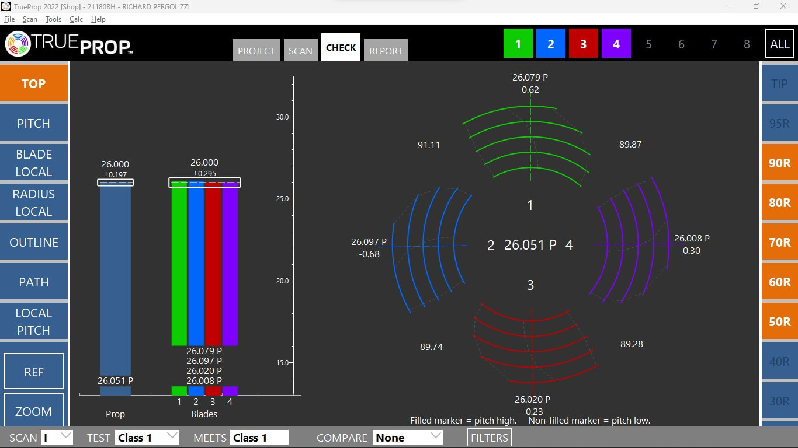Toggle the 90R radius section
Viewport: 798px width, 448px height.
[x=779, y=163]
